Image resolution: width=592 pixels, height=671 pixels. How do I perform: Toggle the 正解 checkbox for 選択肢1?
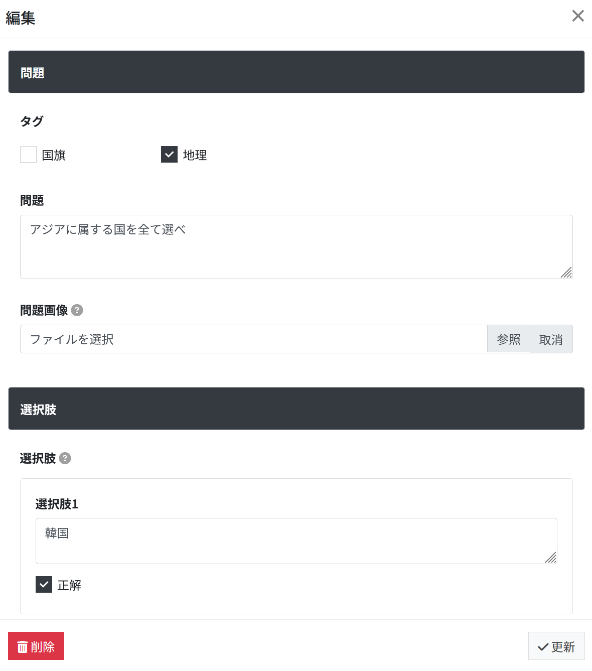44,584
